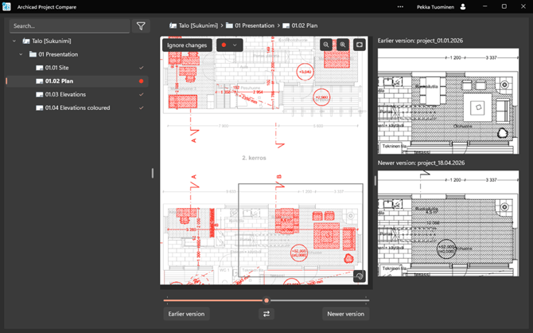Viewport: 533px width, 333px height.
Task: Swap earlier and newer versions
Action: [266, 314]
